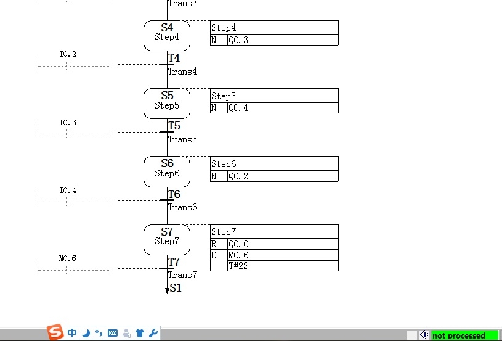
Task: Click the R qualifier beside Q0.0
Action: (219, 244)
